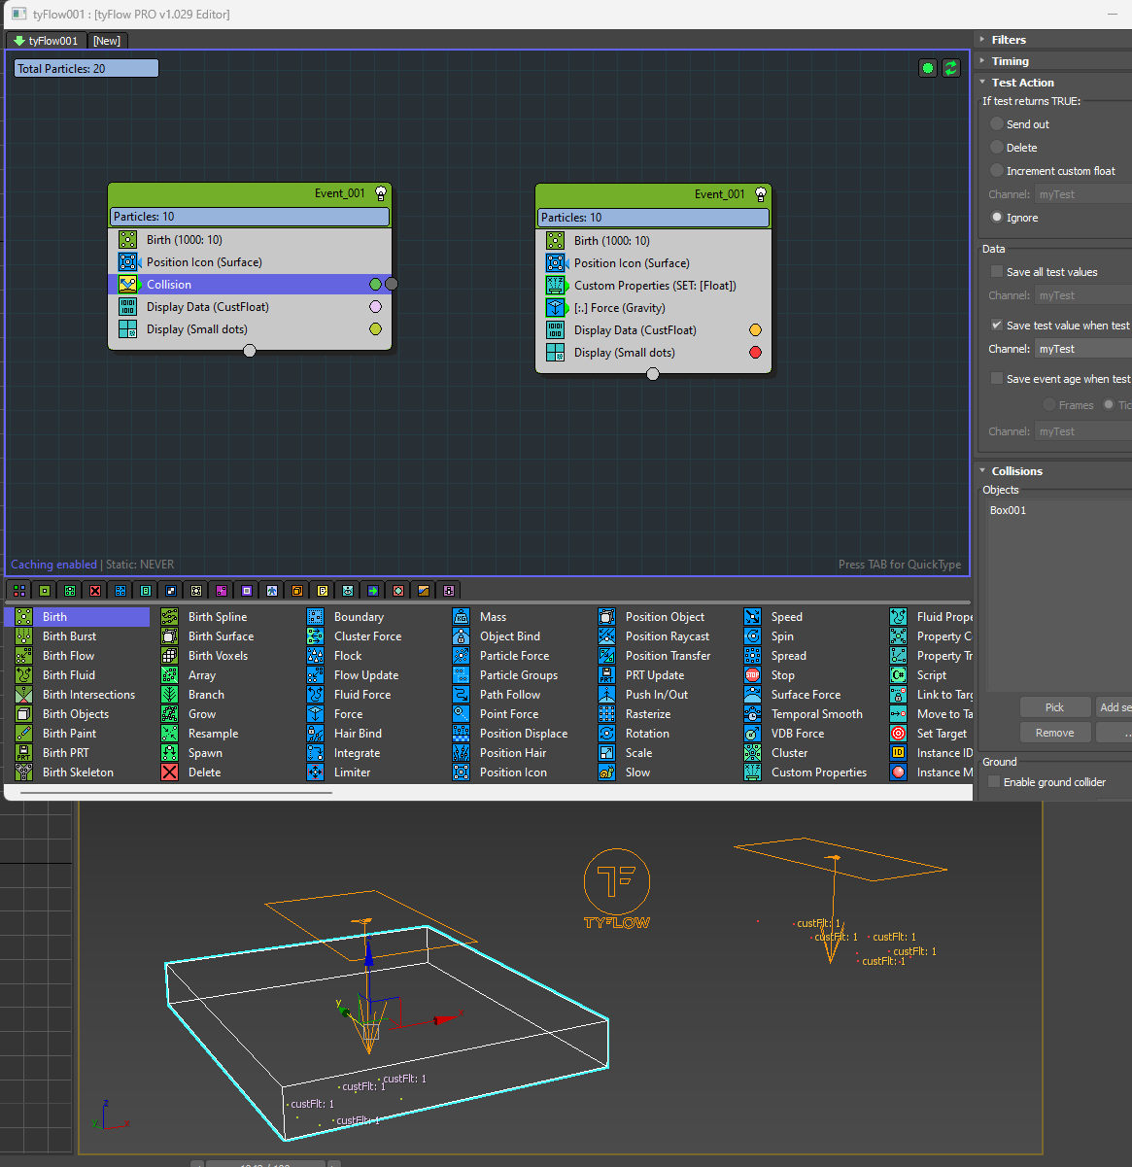
Task: Switch to the [New] flow tab
Action: 107,41
